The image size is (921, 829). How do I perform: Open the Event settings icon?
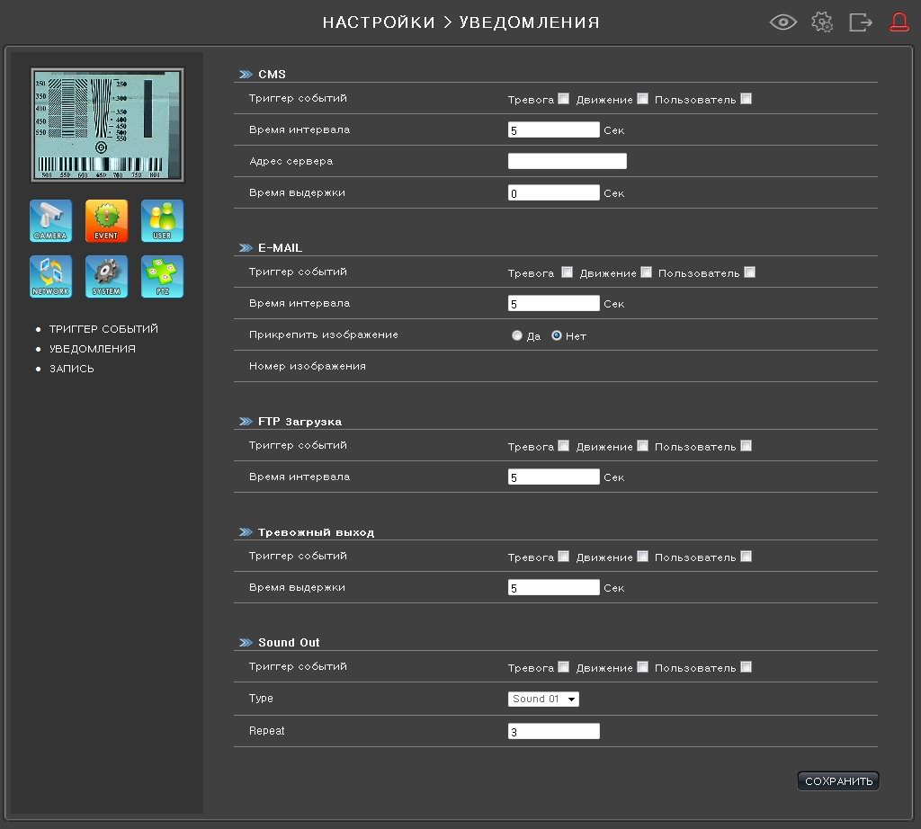point(106,221)
